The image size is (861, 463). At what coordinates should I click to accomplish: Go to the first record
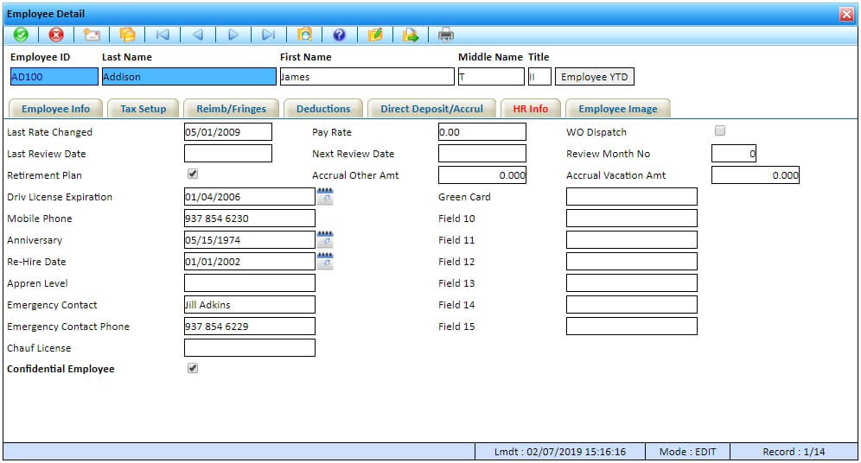(x=163, y=35)
